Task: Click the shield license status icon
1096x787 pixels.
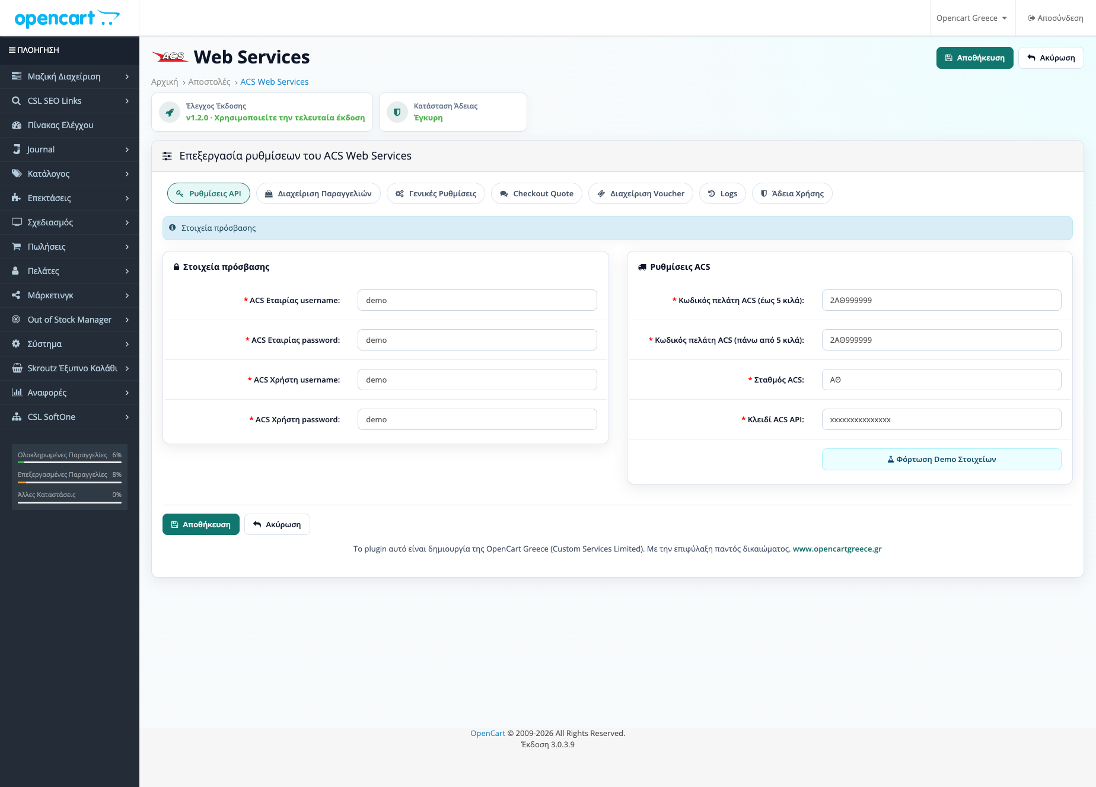Action: (x=397, y=112)
